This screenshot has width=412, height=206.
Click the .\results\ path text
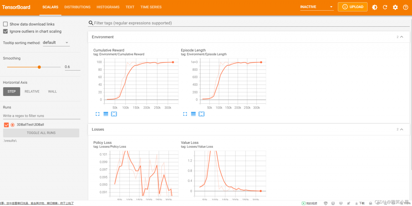(x=10, y=141)
